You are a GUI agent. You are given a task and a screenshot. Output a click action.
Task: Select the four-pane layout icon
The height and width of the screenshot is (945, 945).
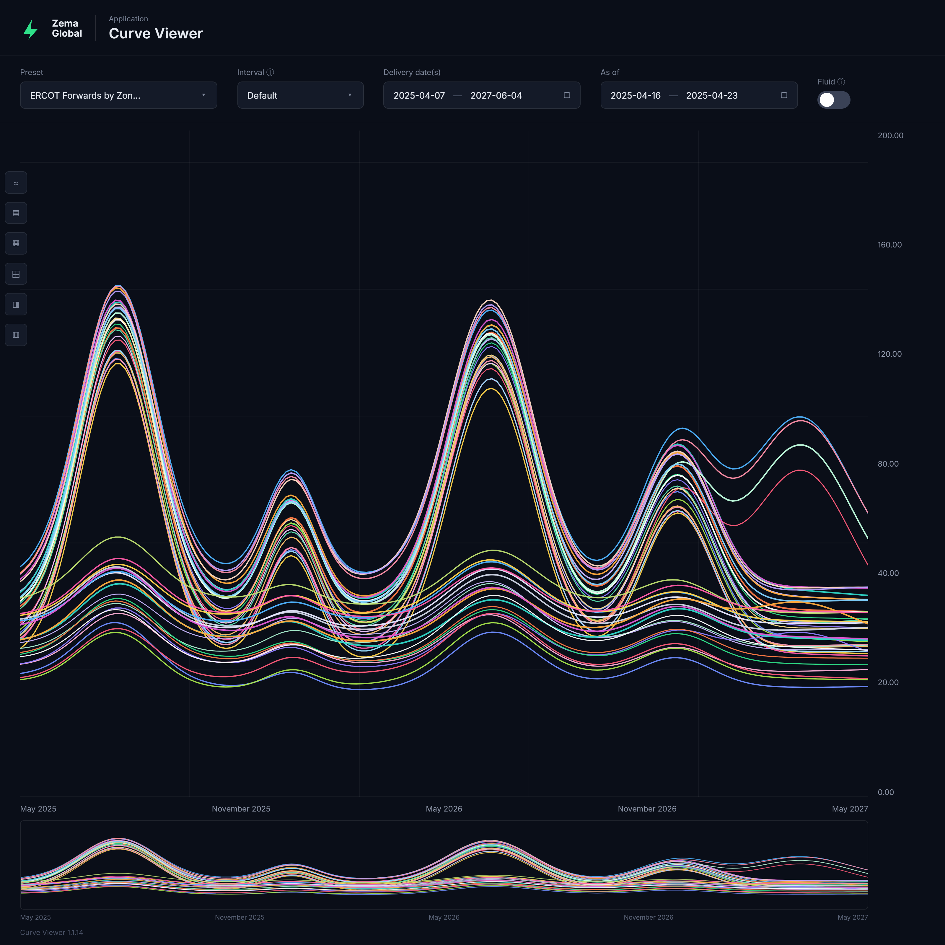(16, 274)
